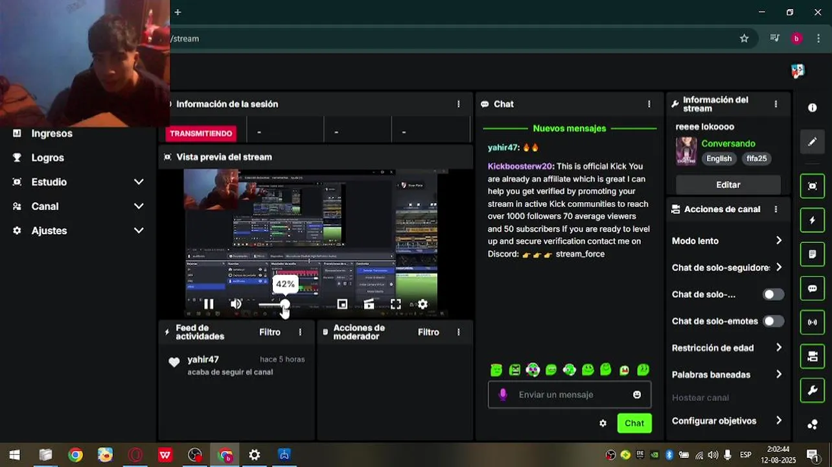This screenshot has height=467, width=832.
Task: Open Información de la sesión options menu
Action: tap(458, 104)
